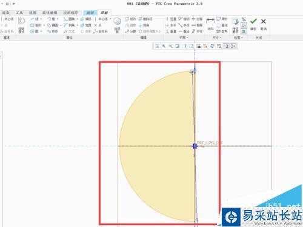The image size is (303, 227).
Task: Click the 参考 reference dimension tool
Action: [x=222, y=31]
